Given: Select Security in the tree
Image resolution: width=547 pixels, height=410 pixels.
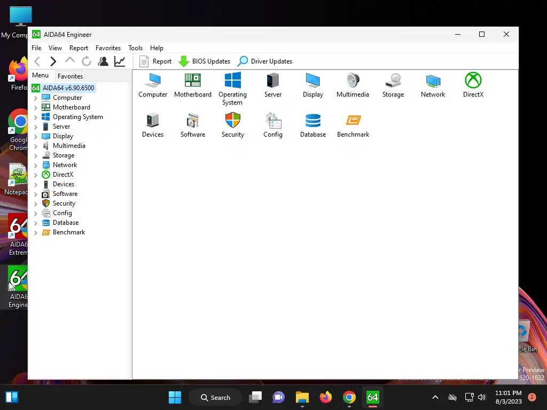Looking at the screenshot, I should [64, 203].
